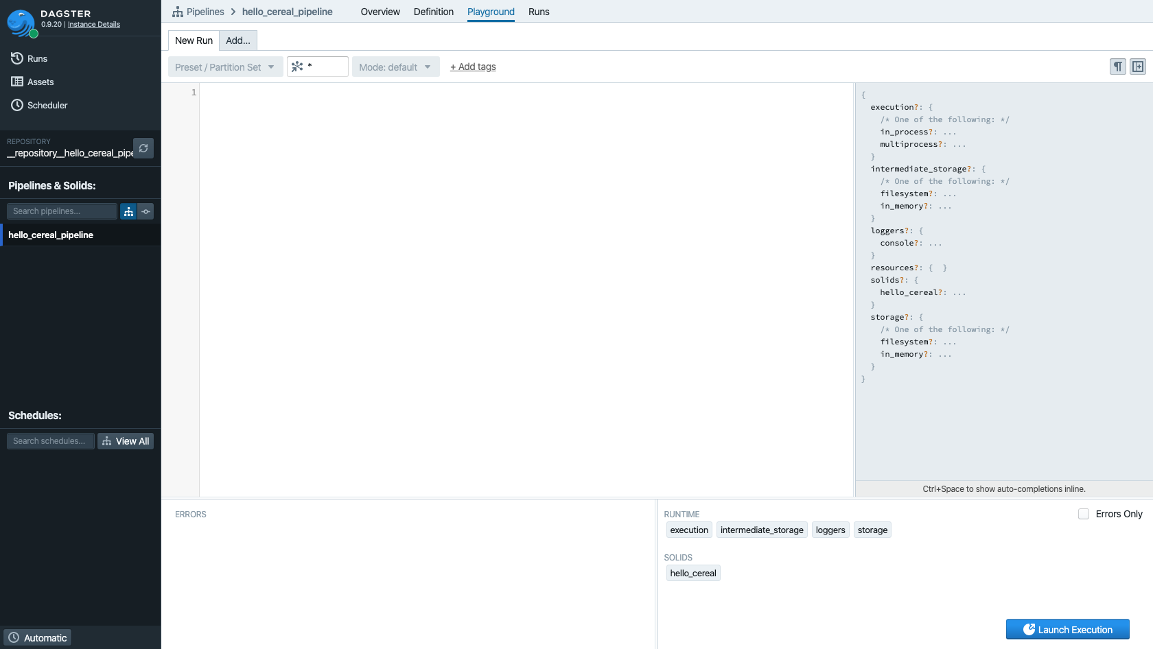This screenshot has width=1153, height=649.
Task: Switch to the Definition tab
Action: 434,12
